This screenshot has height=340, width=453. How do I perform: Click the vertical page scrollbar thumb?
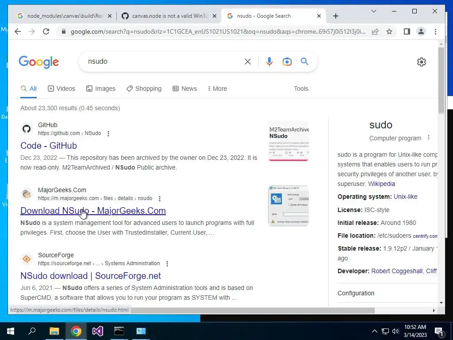coord(441,80)
